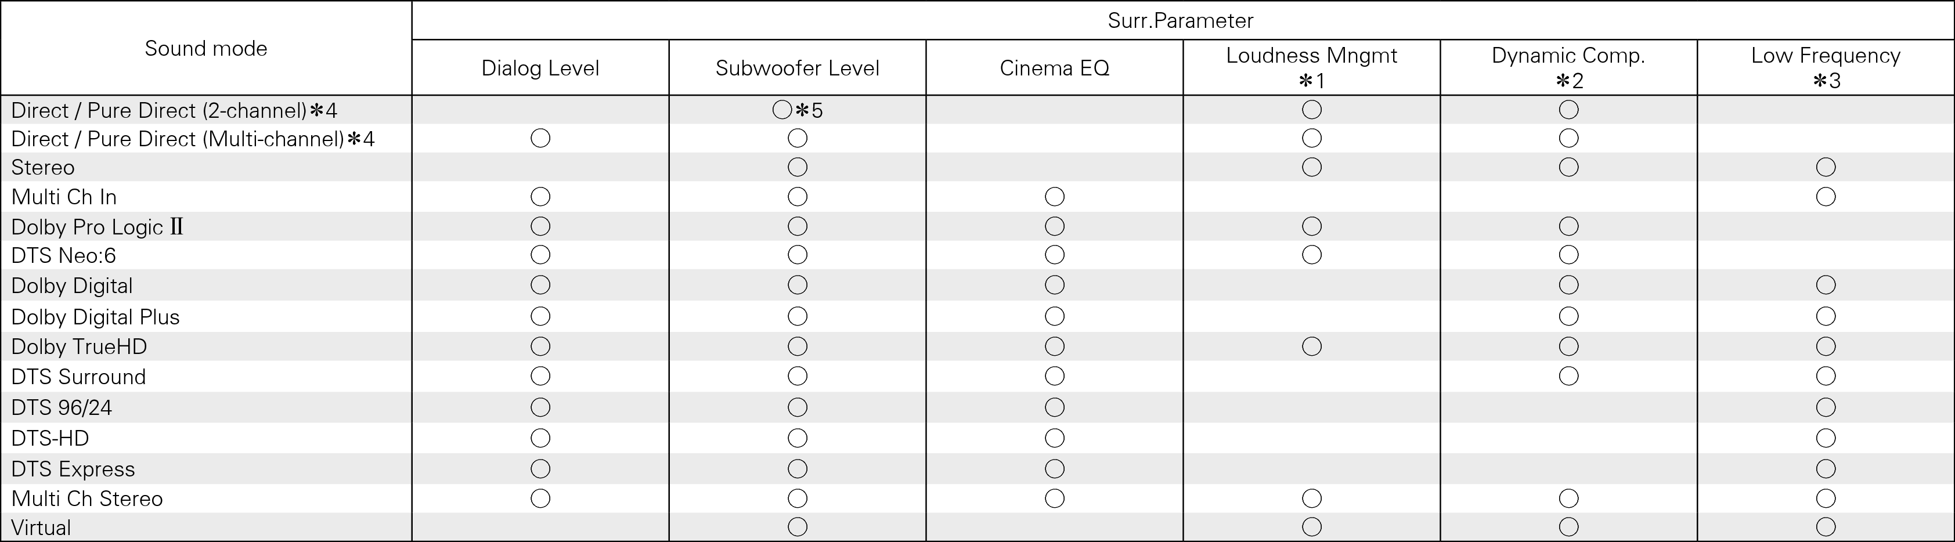Viewport: 1955px width, 542px height.
Task: Click the Cinema EQ column header
Action: [x=1055, y=67]
